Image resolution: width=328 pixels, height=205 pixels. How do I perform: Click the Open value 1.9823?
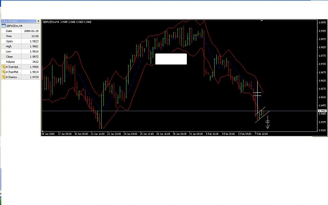tap(34, 41)
